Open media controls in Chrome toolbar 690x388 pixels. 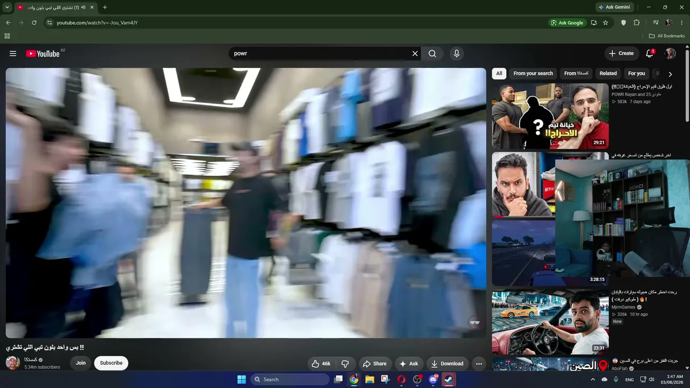coord(655,23)
